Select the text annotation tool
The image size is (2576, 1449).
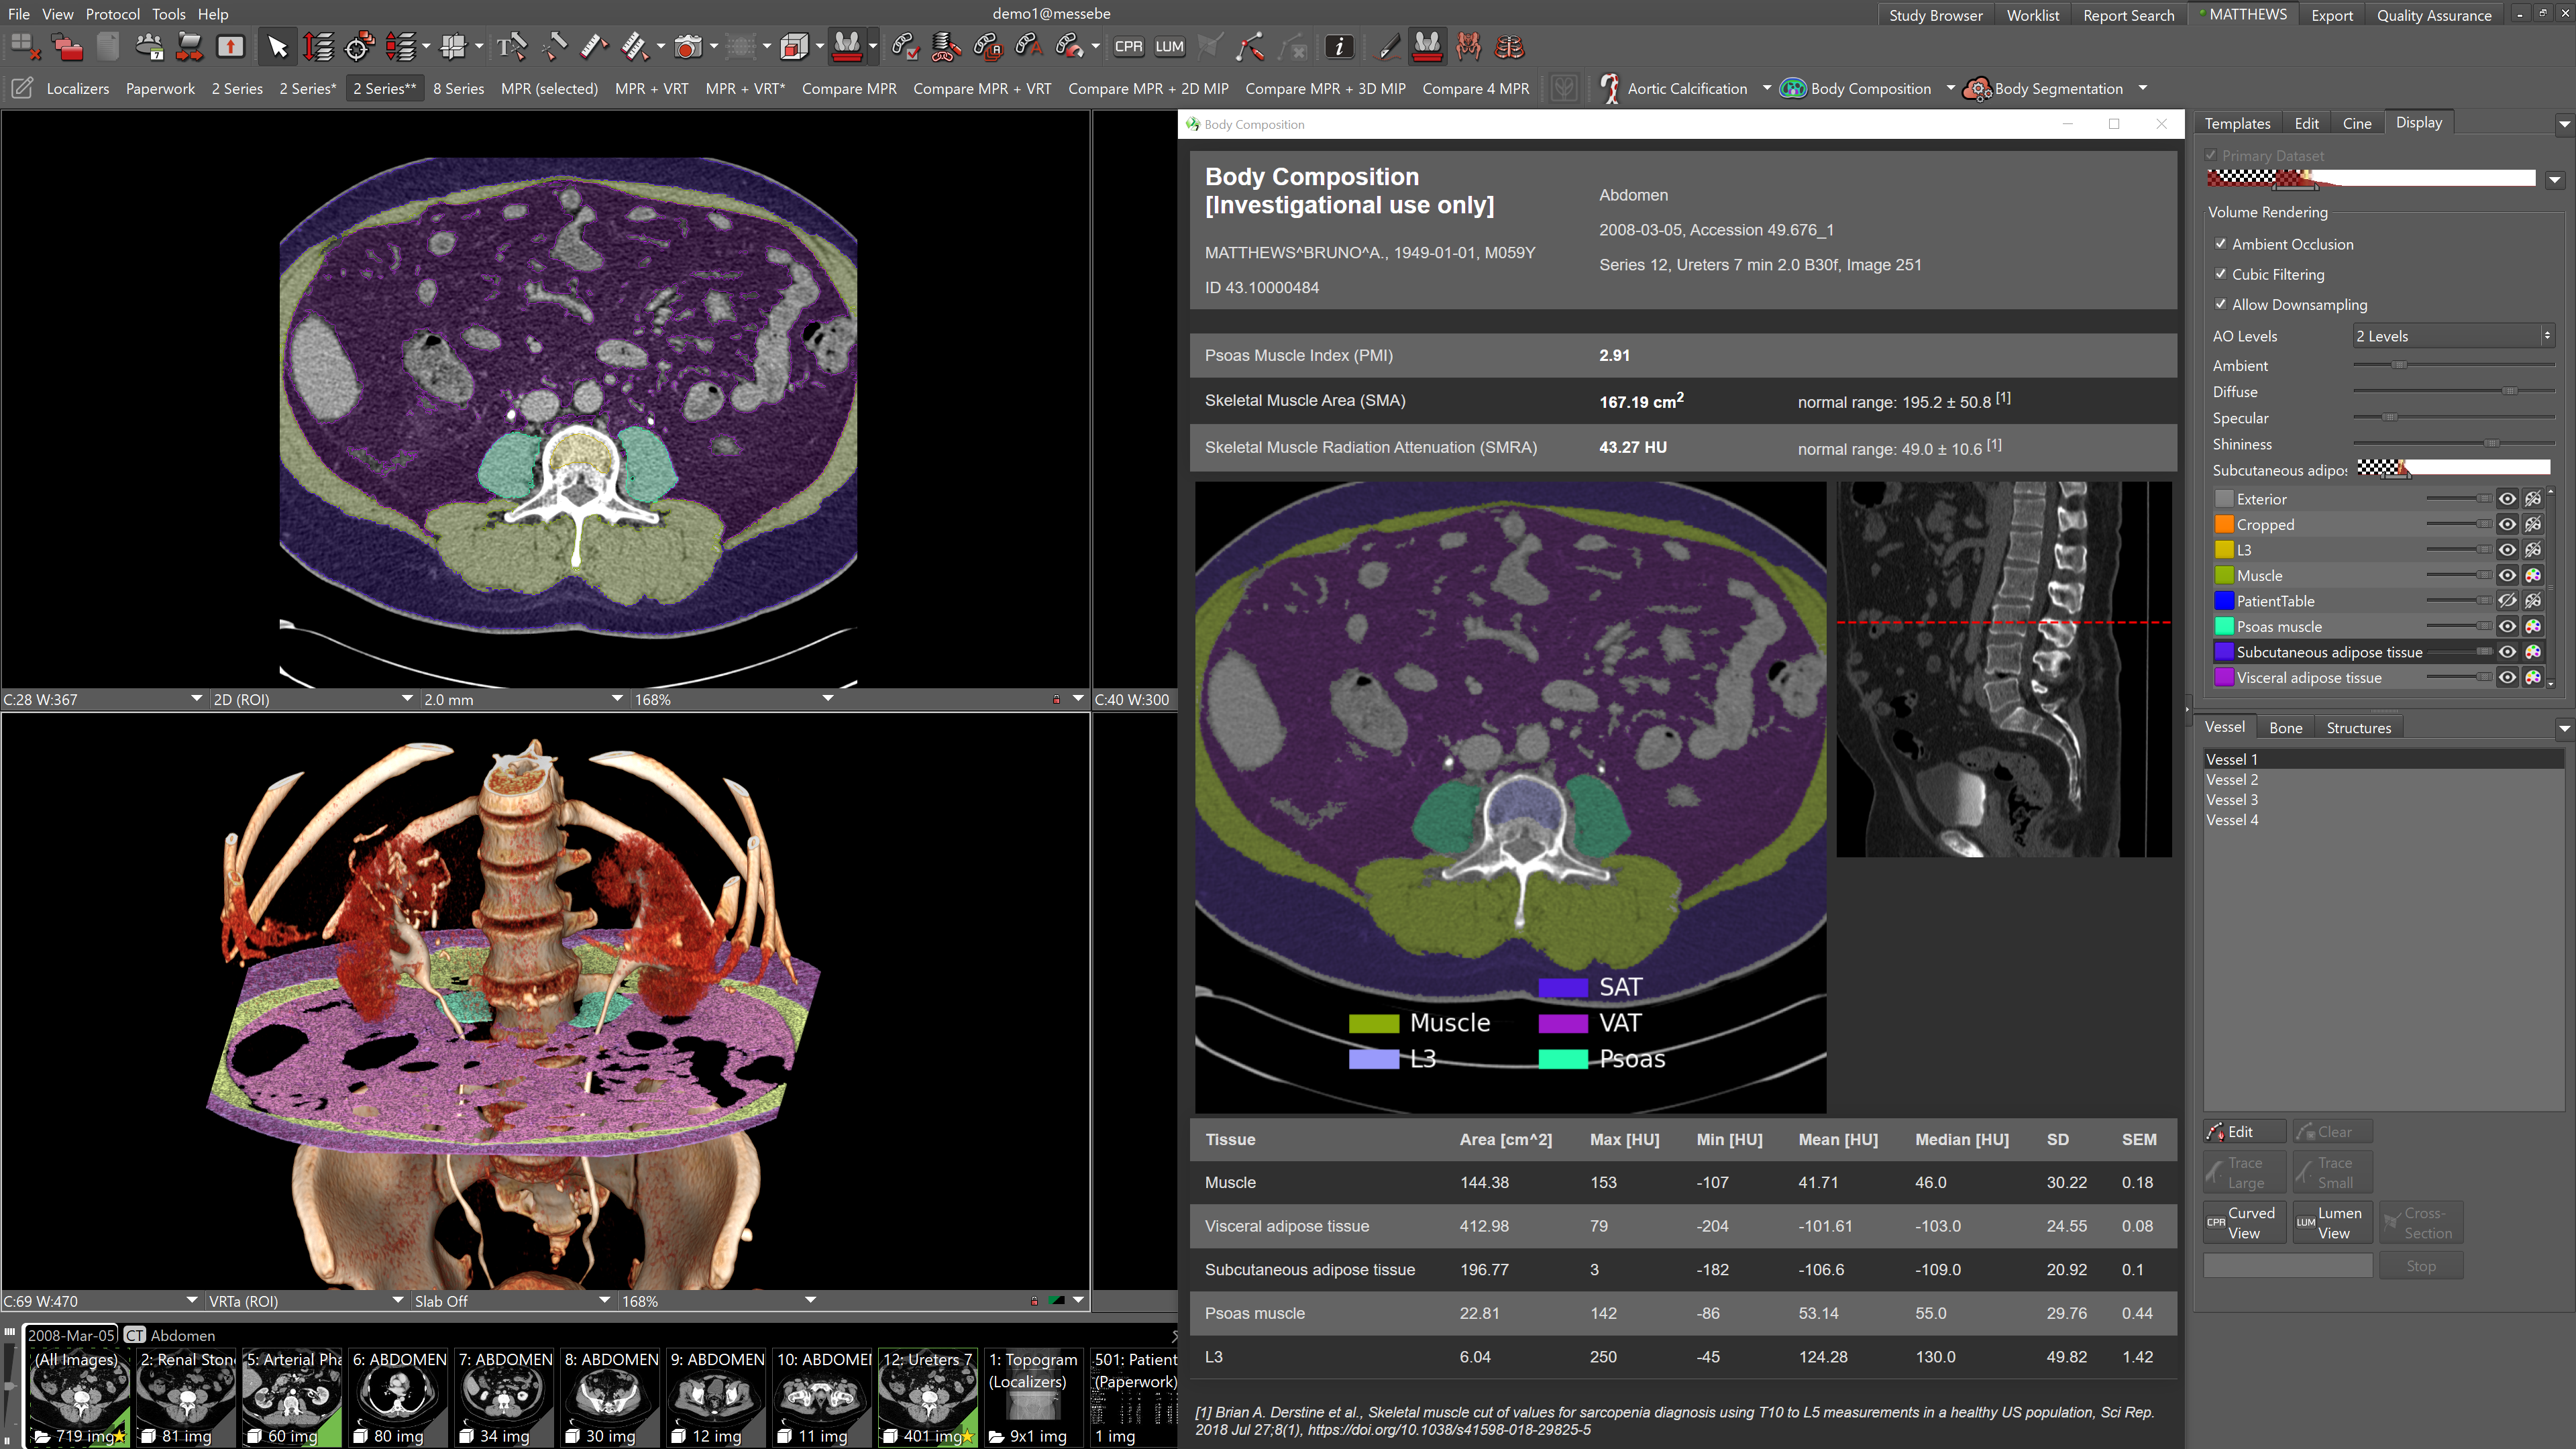pyautogui.click(x=511, y=47)
